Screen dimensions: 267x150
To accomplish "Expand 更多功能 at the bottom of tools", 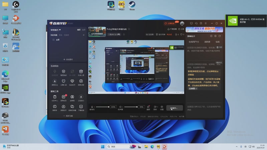I will (x=68, y=116).
